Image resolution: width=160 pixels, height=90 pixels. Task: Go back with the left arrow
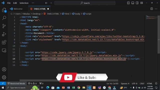pyautogui.click(x=46, y=3)
